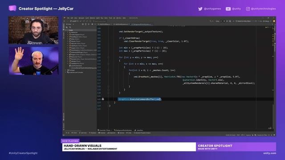Viewport: 285px width, 160px height.
Task: Open the Attach to Unity Editor configuration dropdown
Action: (246, 21)
